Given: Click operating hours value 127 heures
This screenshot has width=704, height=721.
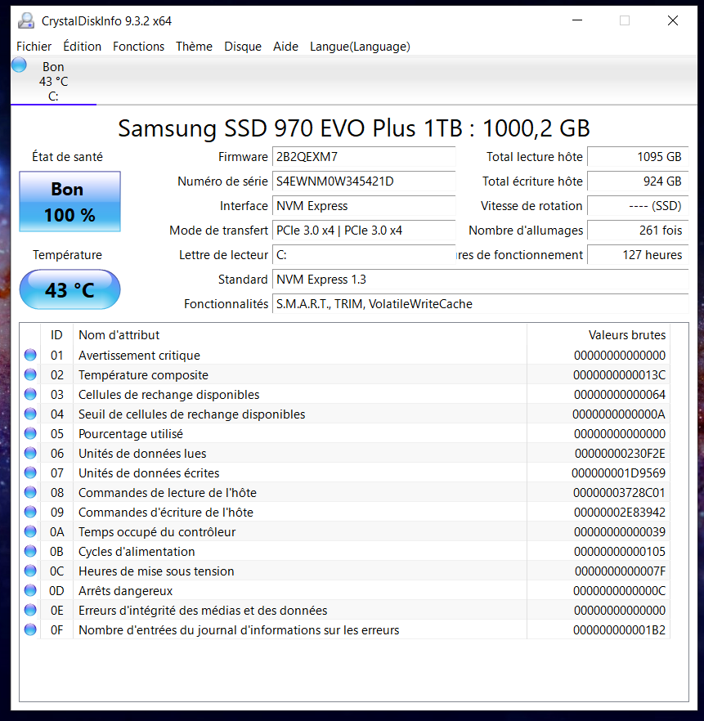Looking at the screenshot, I should 638,255.
